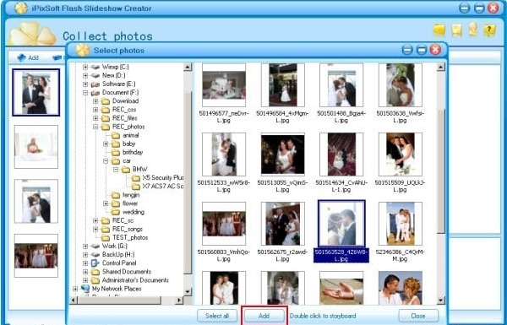Click photo list scroll up arrow
The height and width of the screenshot is (325, 507).
coord(440,68)
